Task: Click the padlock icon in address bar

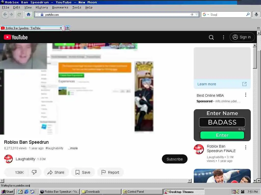Action: tap(42, 14)
